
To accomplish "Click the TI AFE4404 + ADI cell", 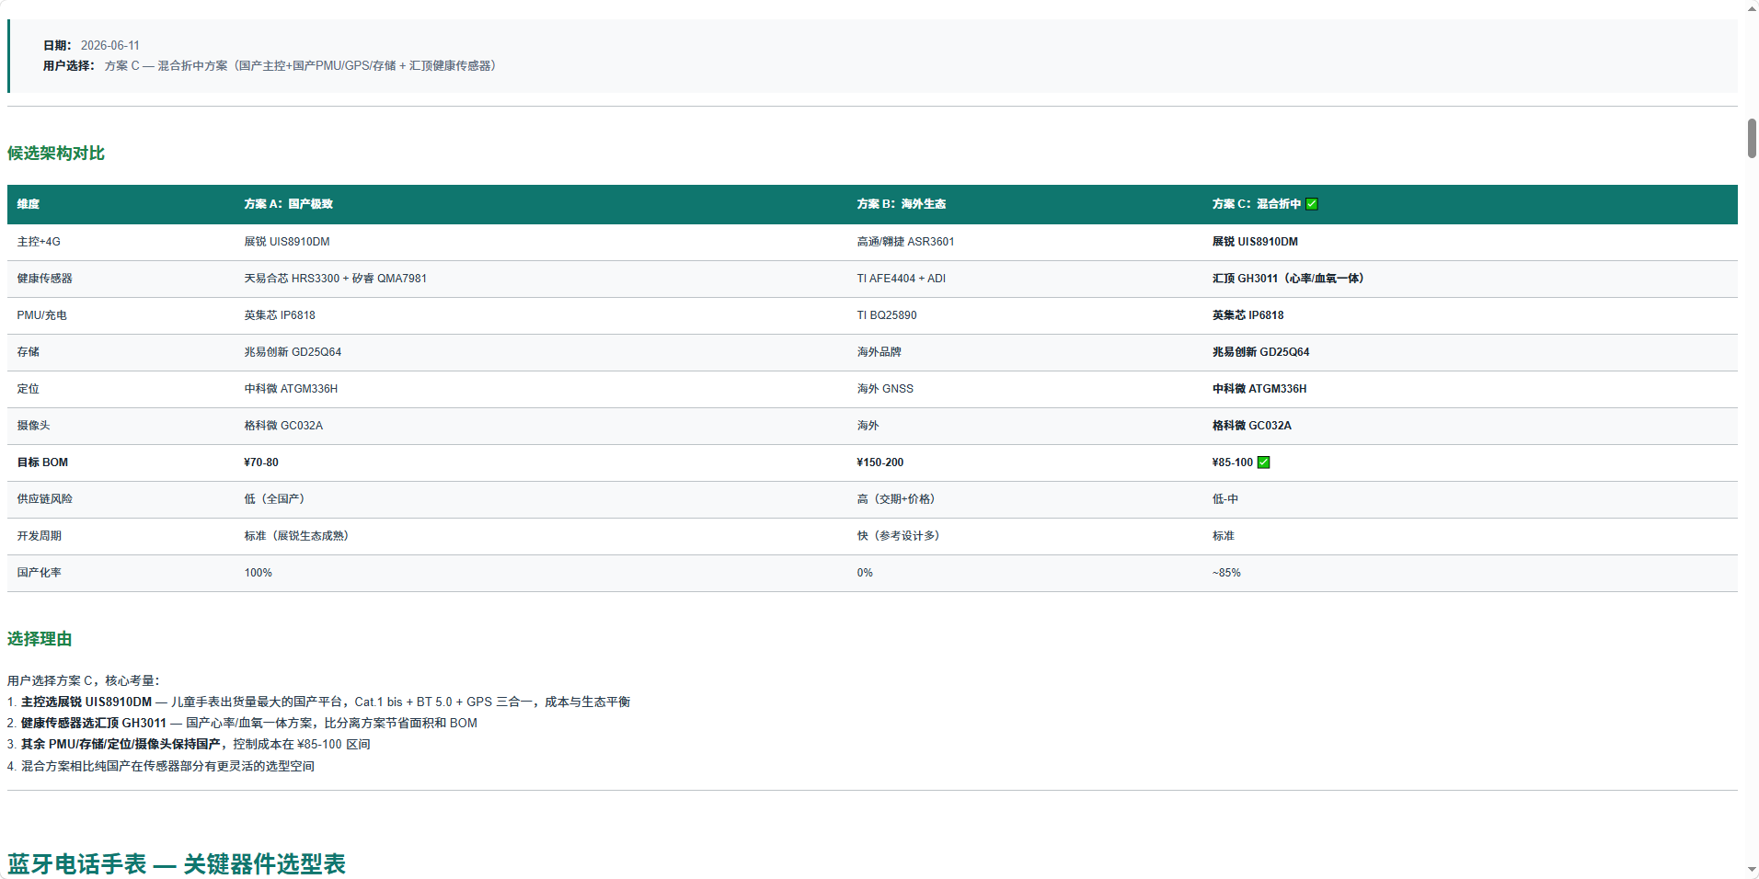I will pos(902,279).
